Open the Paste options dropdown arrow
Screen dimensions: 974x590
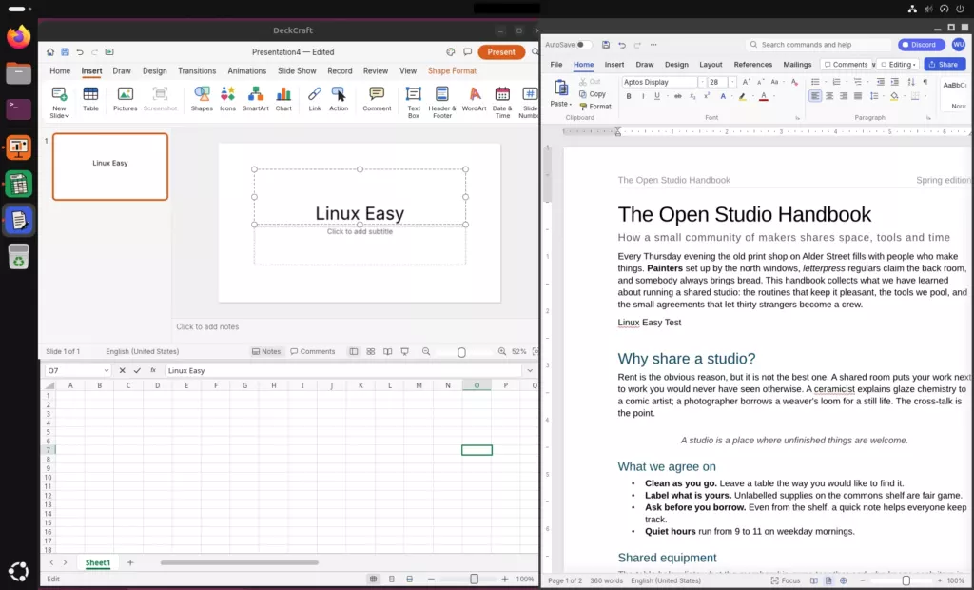[x=571, y=104]
